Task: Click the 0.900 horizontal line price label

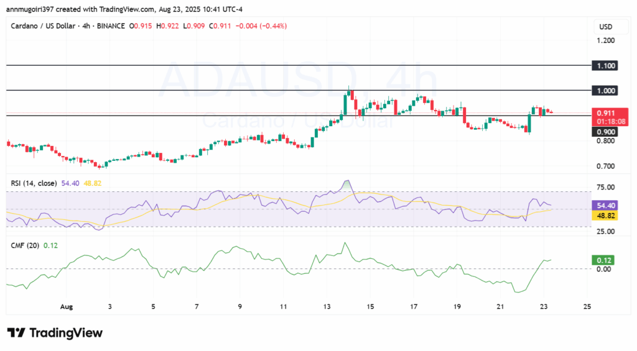Action: click(605, 132)
